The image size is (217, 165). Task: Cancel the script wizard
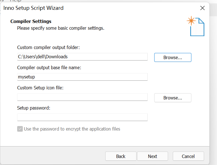188,156
